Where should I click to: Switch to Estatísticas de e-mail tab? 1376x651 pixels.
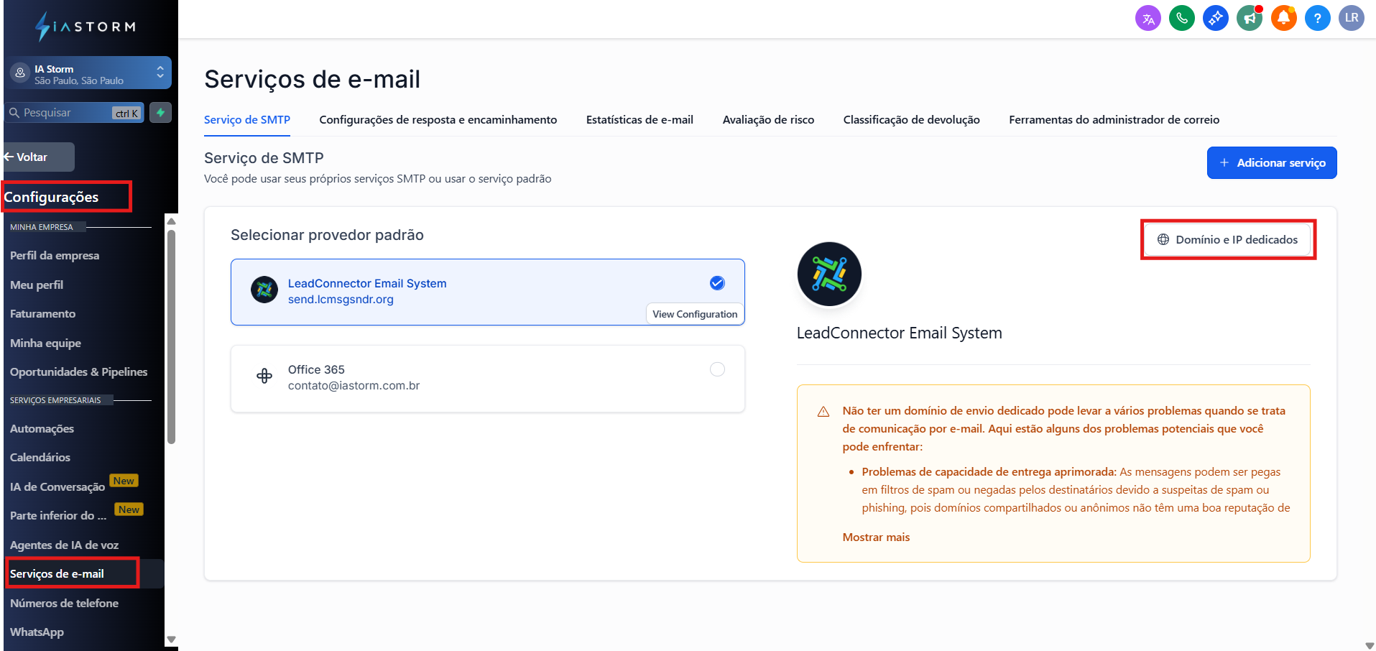point(639,120)
